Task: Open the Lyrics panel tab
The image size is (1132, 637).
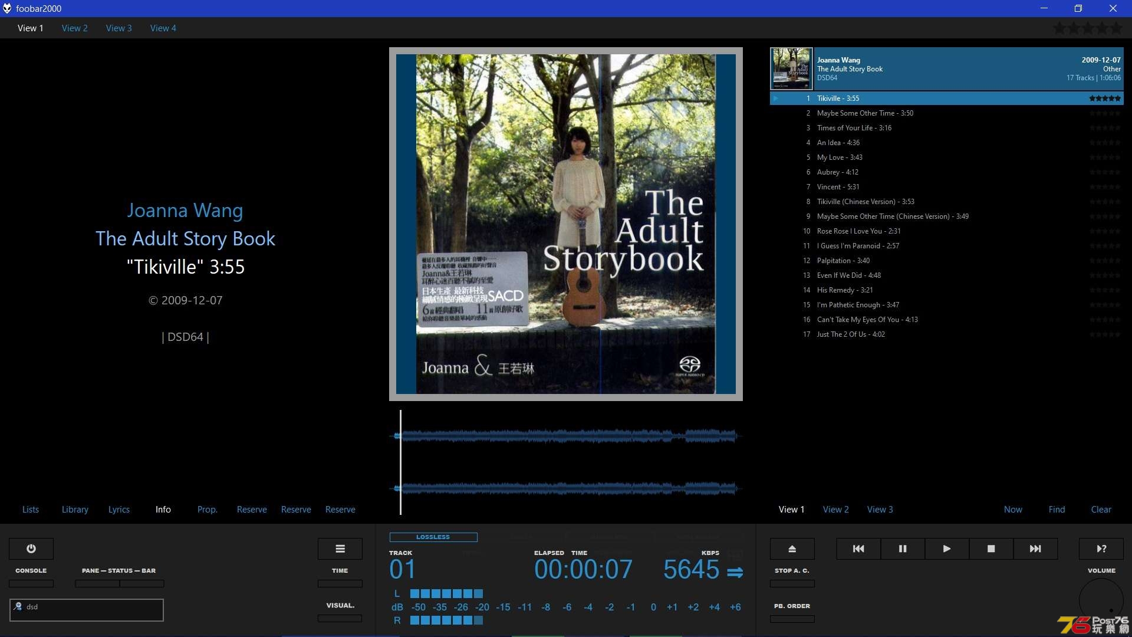Action: tap(119, 509)
